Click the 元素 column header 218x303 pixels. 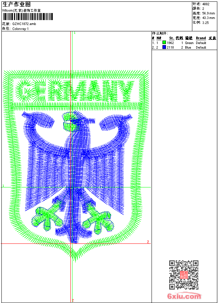click(212, 38)
